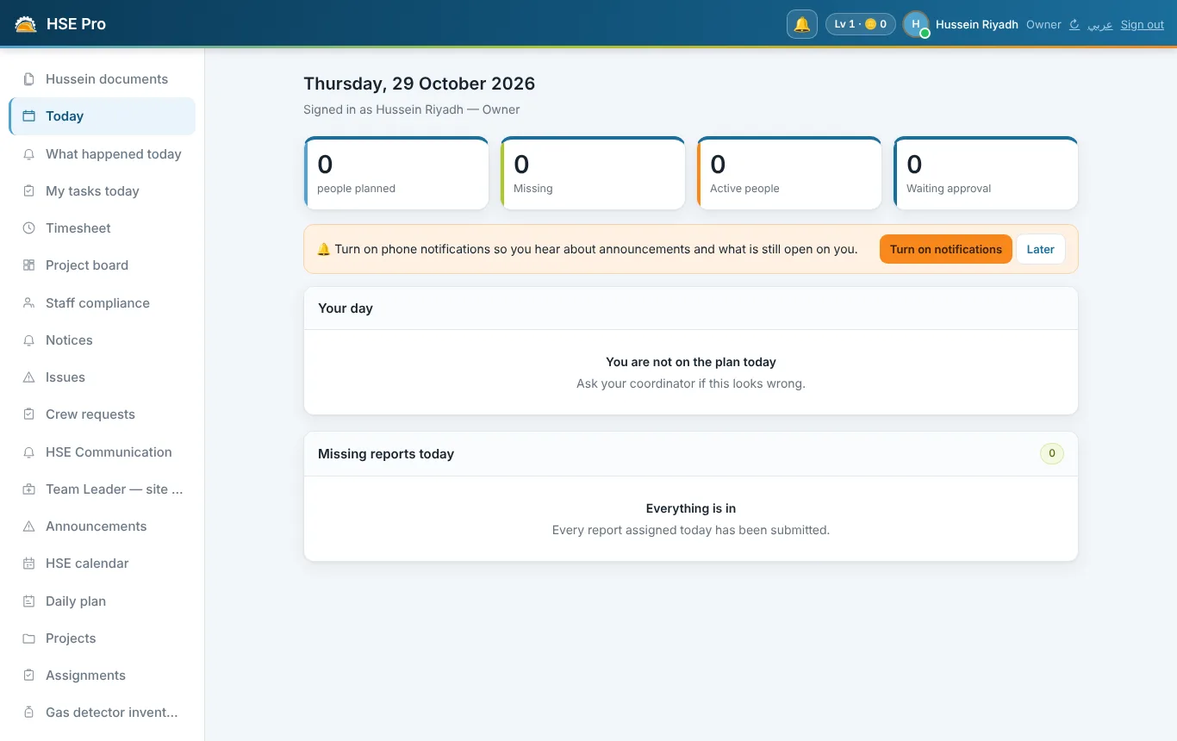Image resolution: width=1177 pixels, height=741 pixels.
Task: Select Today in the sidebar
Action: pos(102,116)
